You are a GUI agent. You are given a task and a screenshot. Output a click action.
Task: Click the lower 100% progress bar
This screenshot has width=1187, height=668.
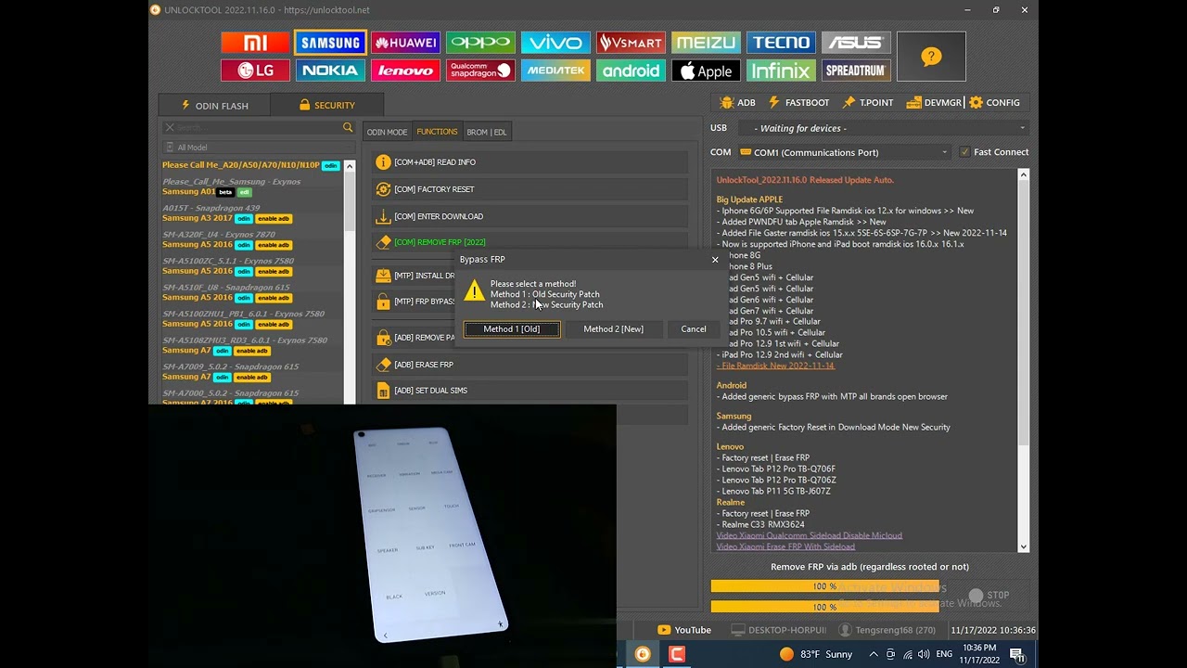[x=824, y=607]
